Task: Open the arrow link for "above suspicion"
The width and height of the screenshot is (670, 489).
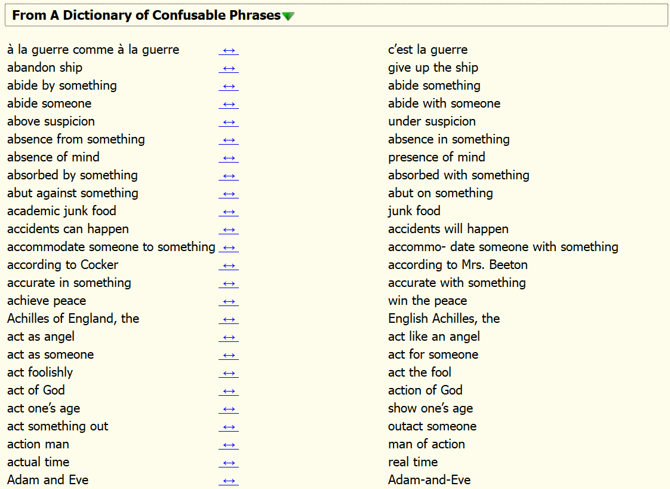Action: (229, 122)
